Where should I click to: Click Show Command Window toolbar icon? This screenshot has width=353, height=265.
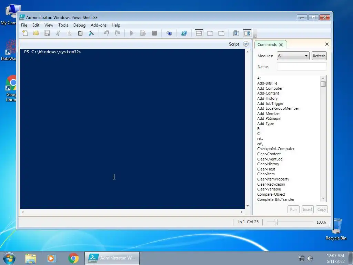tap(236, 33)
